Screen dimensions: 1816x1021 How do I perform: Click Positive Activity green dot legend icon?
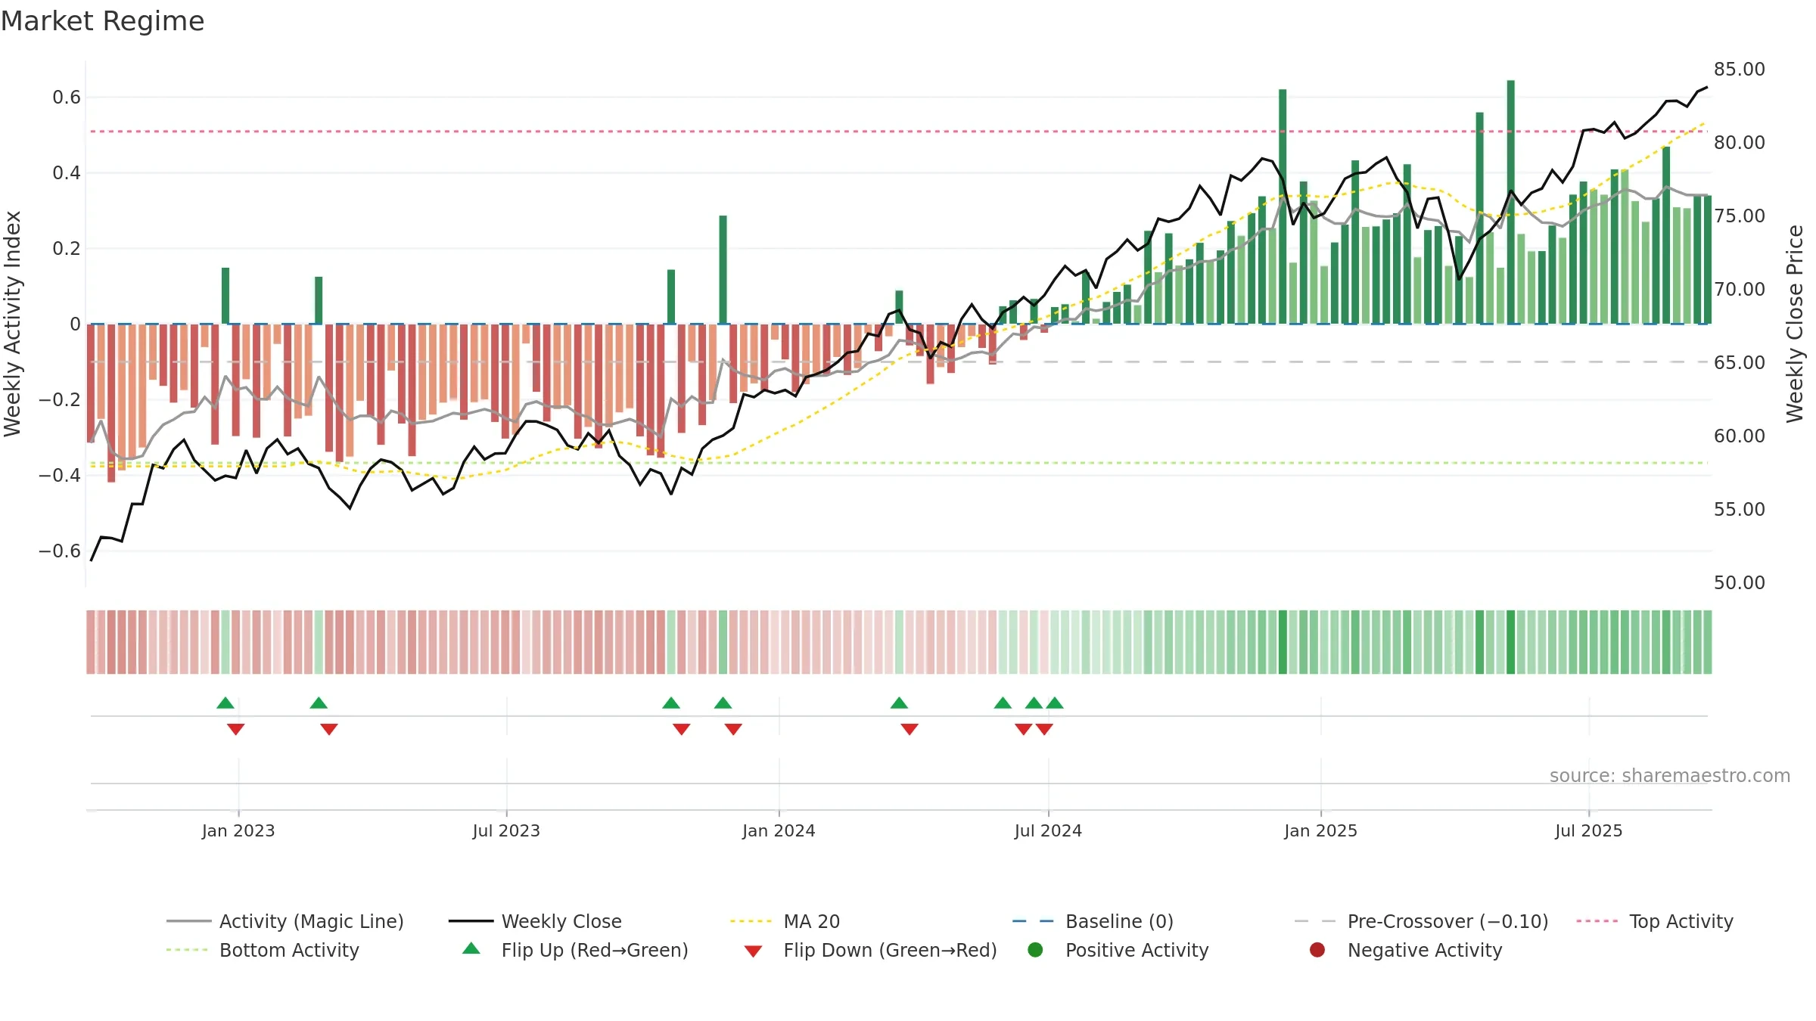pos(1035,949)
